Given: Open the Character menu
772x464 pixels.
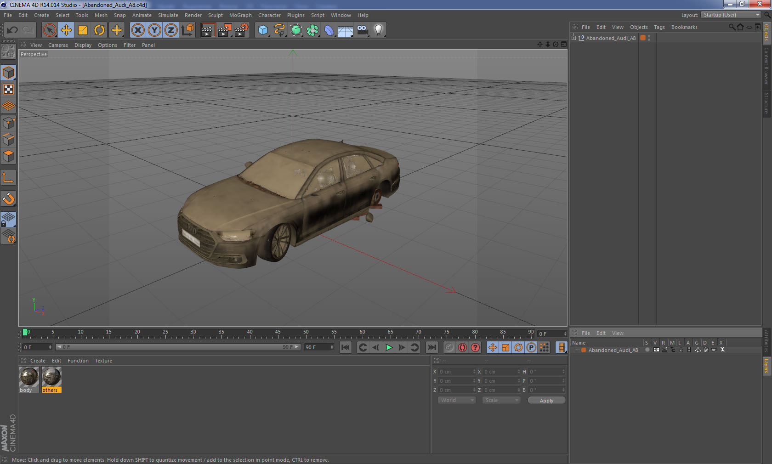Looking at the screenshot, I should [269, 15].
